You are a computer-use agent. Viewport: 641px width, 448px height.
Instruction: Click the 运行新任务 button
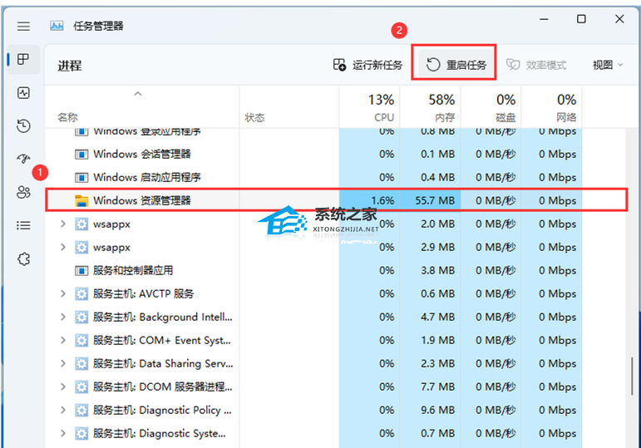pyautogui.click(x=367, y=65)
